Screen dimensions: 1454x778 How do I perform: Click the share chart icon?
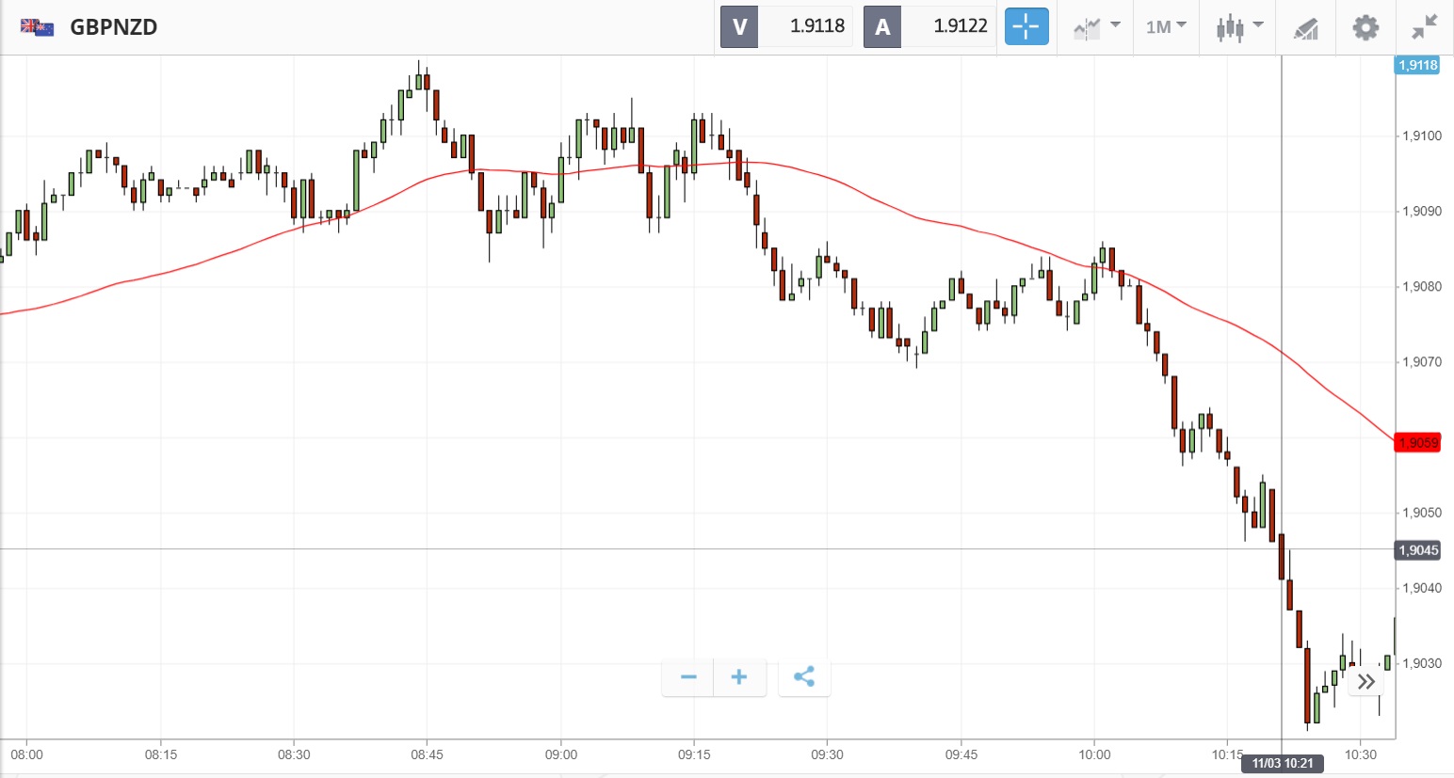pos(804,677)
